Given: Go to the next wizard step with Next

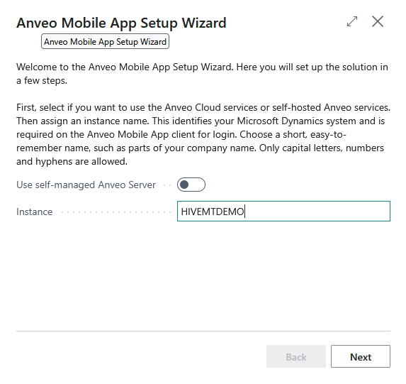Looking at the screenshot, I should pyautogui.click(x=361, y=356).
